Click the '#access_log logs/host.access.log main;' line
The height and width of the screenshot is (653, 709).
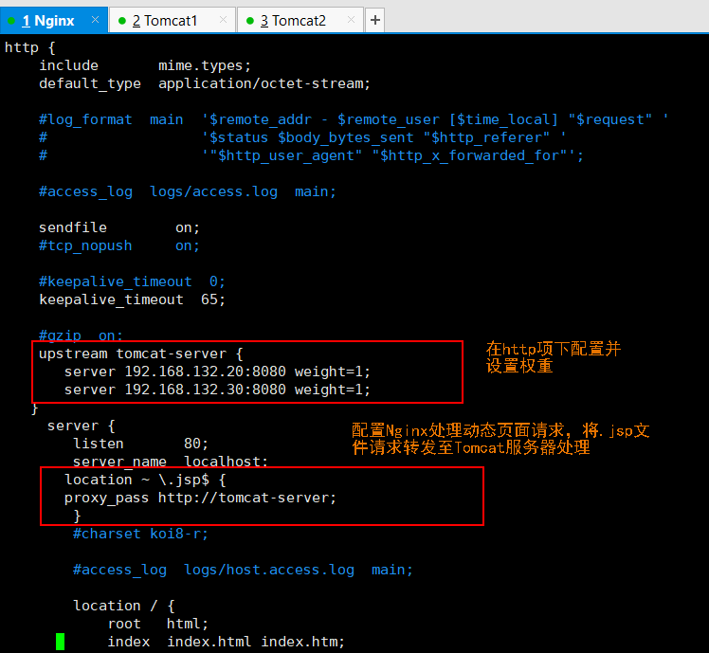pyautogui.click(x=243, y=570)
